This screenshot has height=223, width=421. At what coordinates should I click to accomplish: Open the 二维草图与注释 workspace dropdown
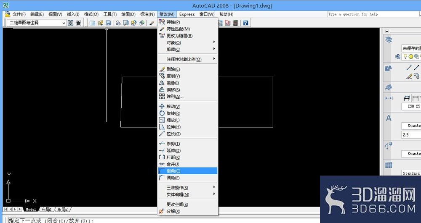pos(37,23)
